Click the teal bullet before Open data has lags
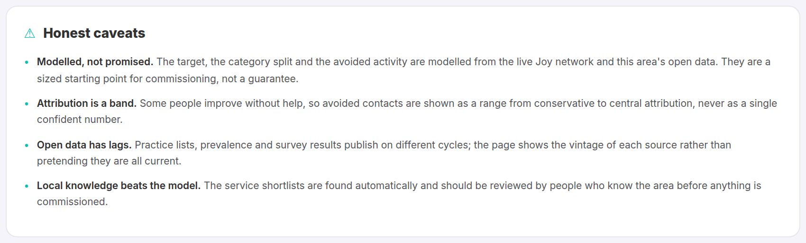The width and height of the screenshot is (806, 243). [27, 145]
